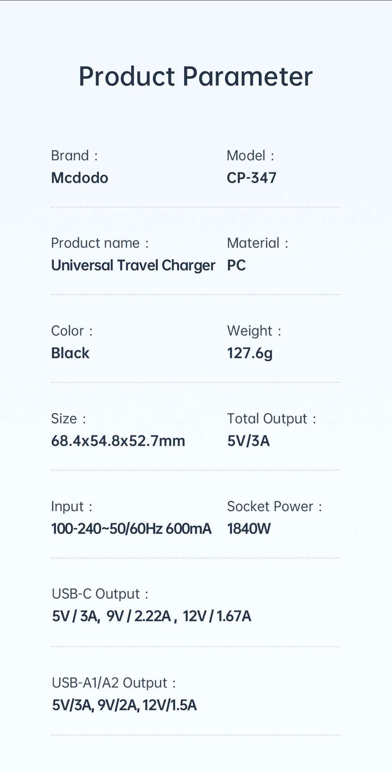Select the Universal Travel Charger text
The height and width of the screenshot is (773, 392).
point(133,266)
